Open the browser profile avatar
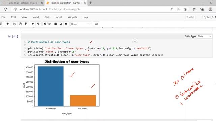The height and width of the screenshot is (121, 216). pyautogui.click(x=210, y=9)
